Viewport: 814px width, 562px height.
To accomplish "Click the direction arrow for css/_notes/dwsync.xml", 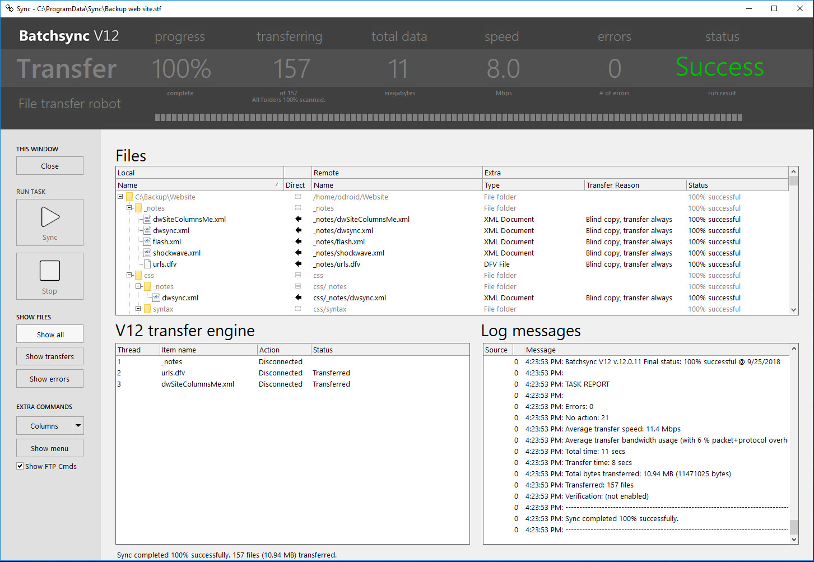I will 298,298.
